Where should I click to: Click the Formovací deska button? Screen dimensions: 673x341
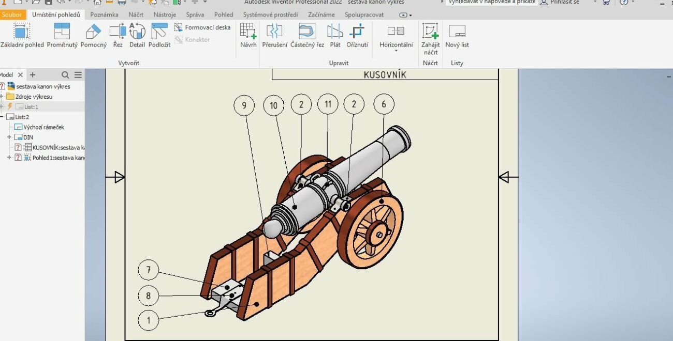click(202, 27)
